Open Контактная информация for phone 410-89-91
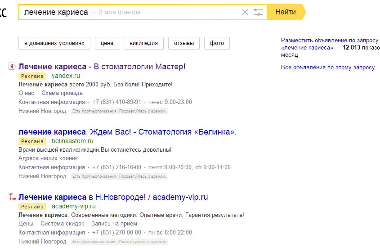The width and height of the screenshot is (380, 248). pos(52,102)
